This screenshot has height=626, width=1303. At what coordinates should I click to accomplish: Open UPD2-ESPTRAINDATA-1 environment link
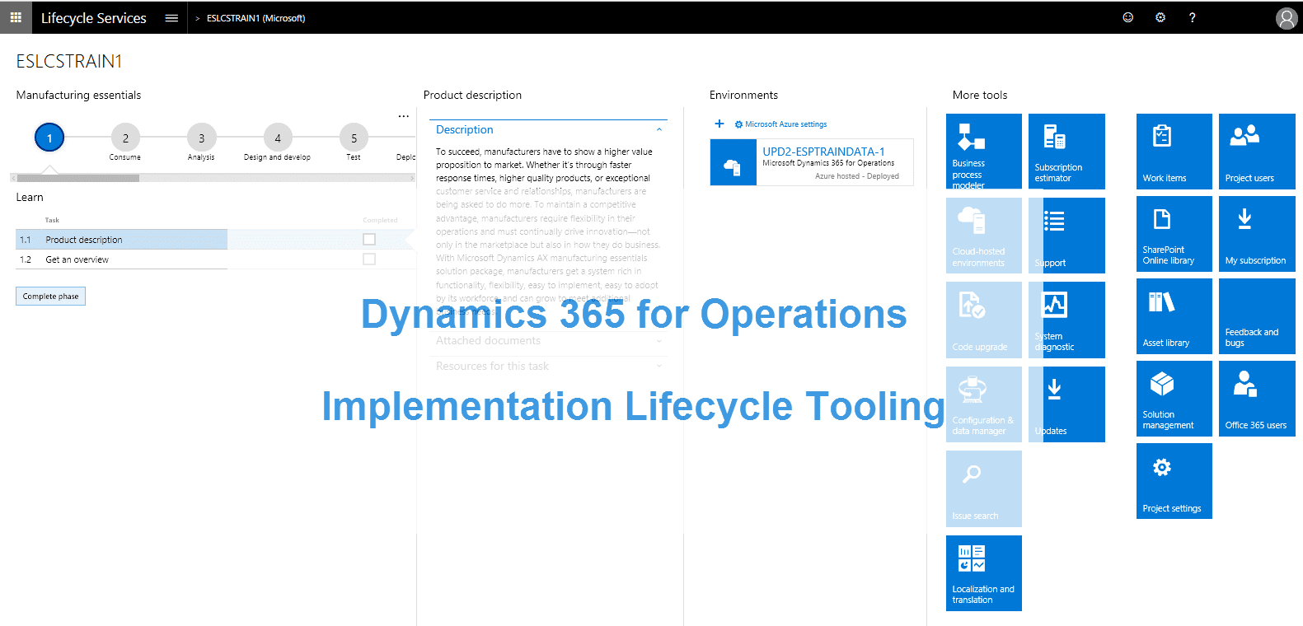click(823, 152)
